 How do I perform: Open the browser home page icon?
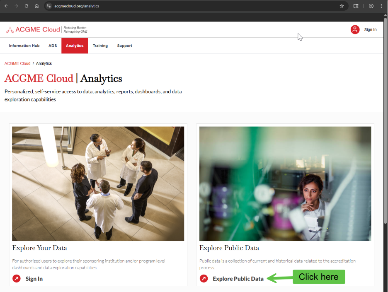[x=36, y=6]
